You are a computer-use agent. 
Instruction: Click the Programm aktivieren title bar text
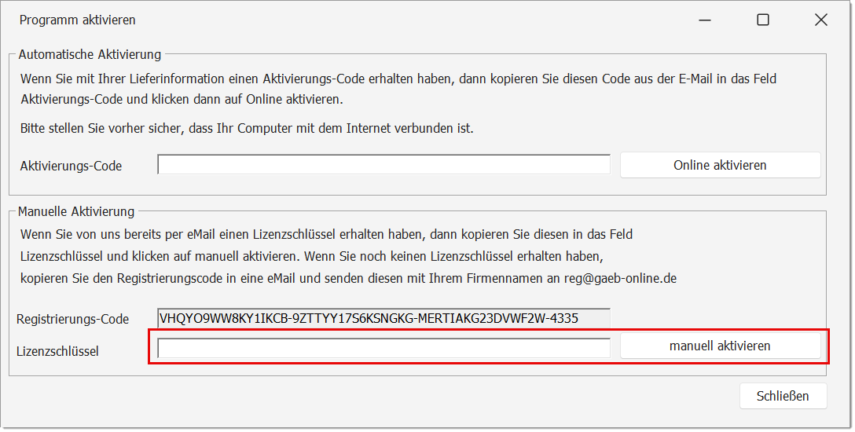pyautogui.click(x=77, y=20)
